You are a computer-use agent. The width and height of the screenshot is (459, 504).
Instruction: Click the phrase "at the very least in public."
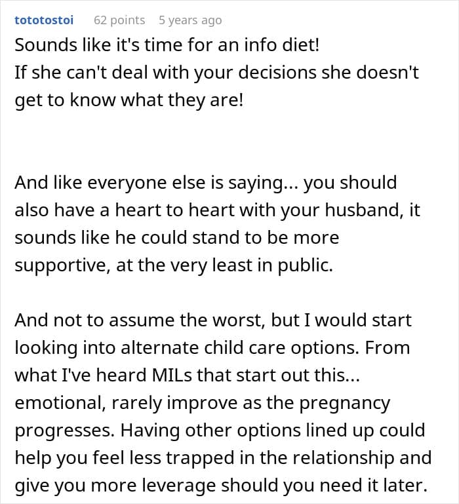pyautogui.click(x=224, y=265)
